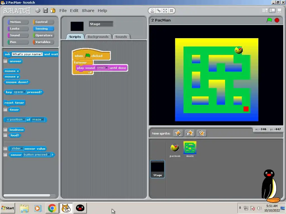Open Chrome from the taskbar
This screenshot has height=214, width=286.
(52, 208)
